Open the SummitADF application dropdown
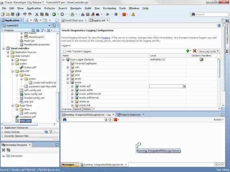This screenshot has width=230, height=172. point(50,25)
